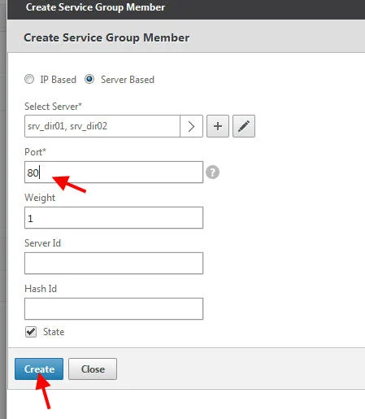Click the dark title bar text

click(x=95, y=7)
